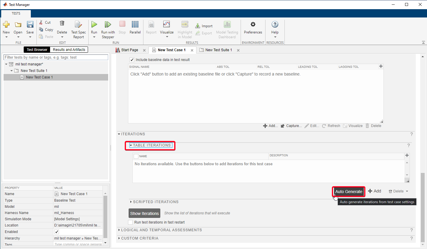This screenshot has height=249, width=427.
Task: Open the Run button dropdown arrow
Action: (94, 37)
